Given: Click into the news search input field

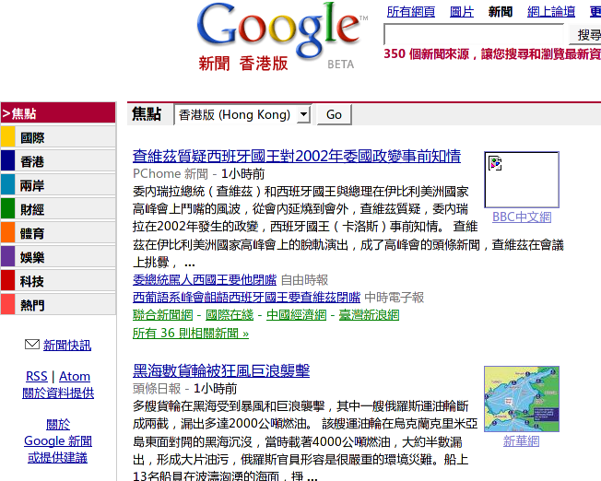Looking at the screenshot, I should click(474, 34).
